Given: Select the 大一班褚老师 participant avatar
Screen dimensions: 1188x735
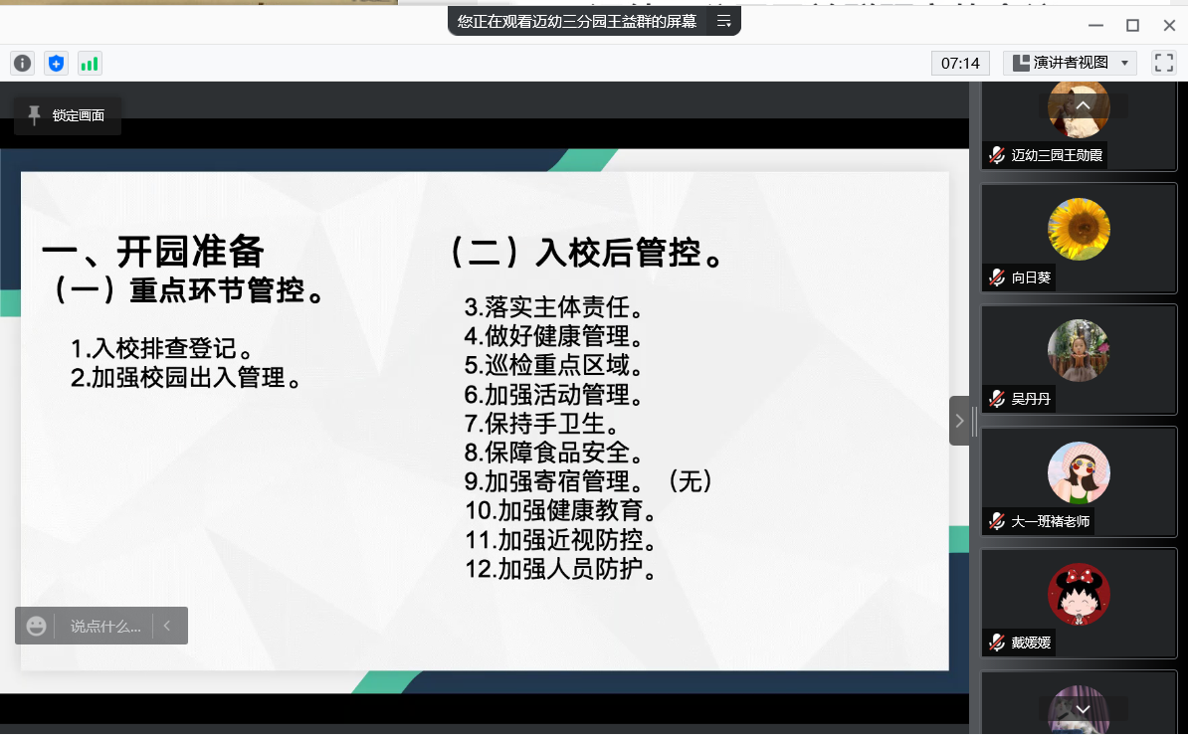Looking at the screenshot, I should [x=1079, y=472].
